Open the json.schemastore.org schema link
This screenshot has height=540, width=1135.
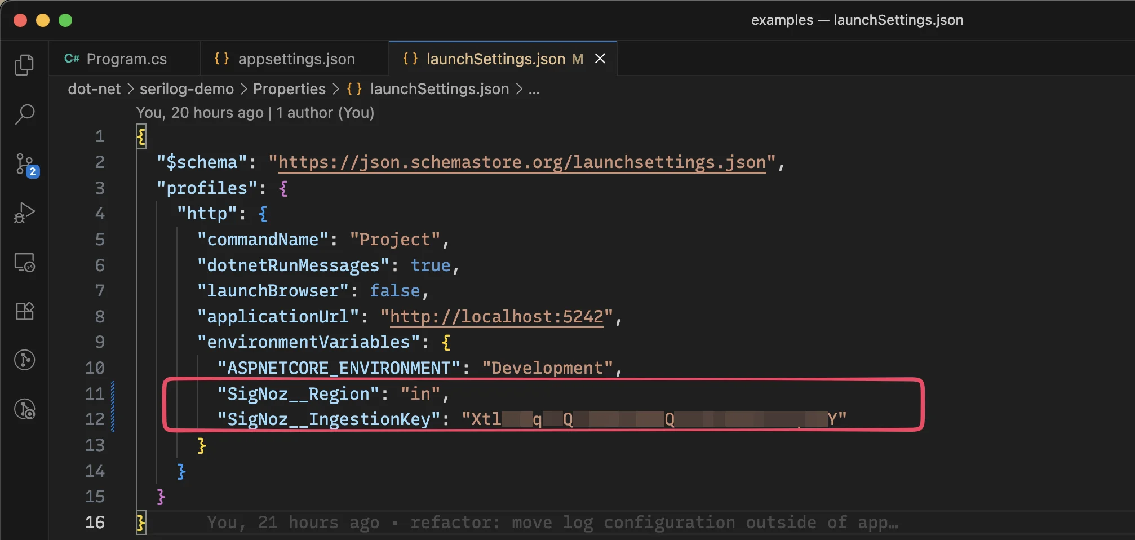[x=522, y=162]
